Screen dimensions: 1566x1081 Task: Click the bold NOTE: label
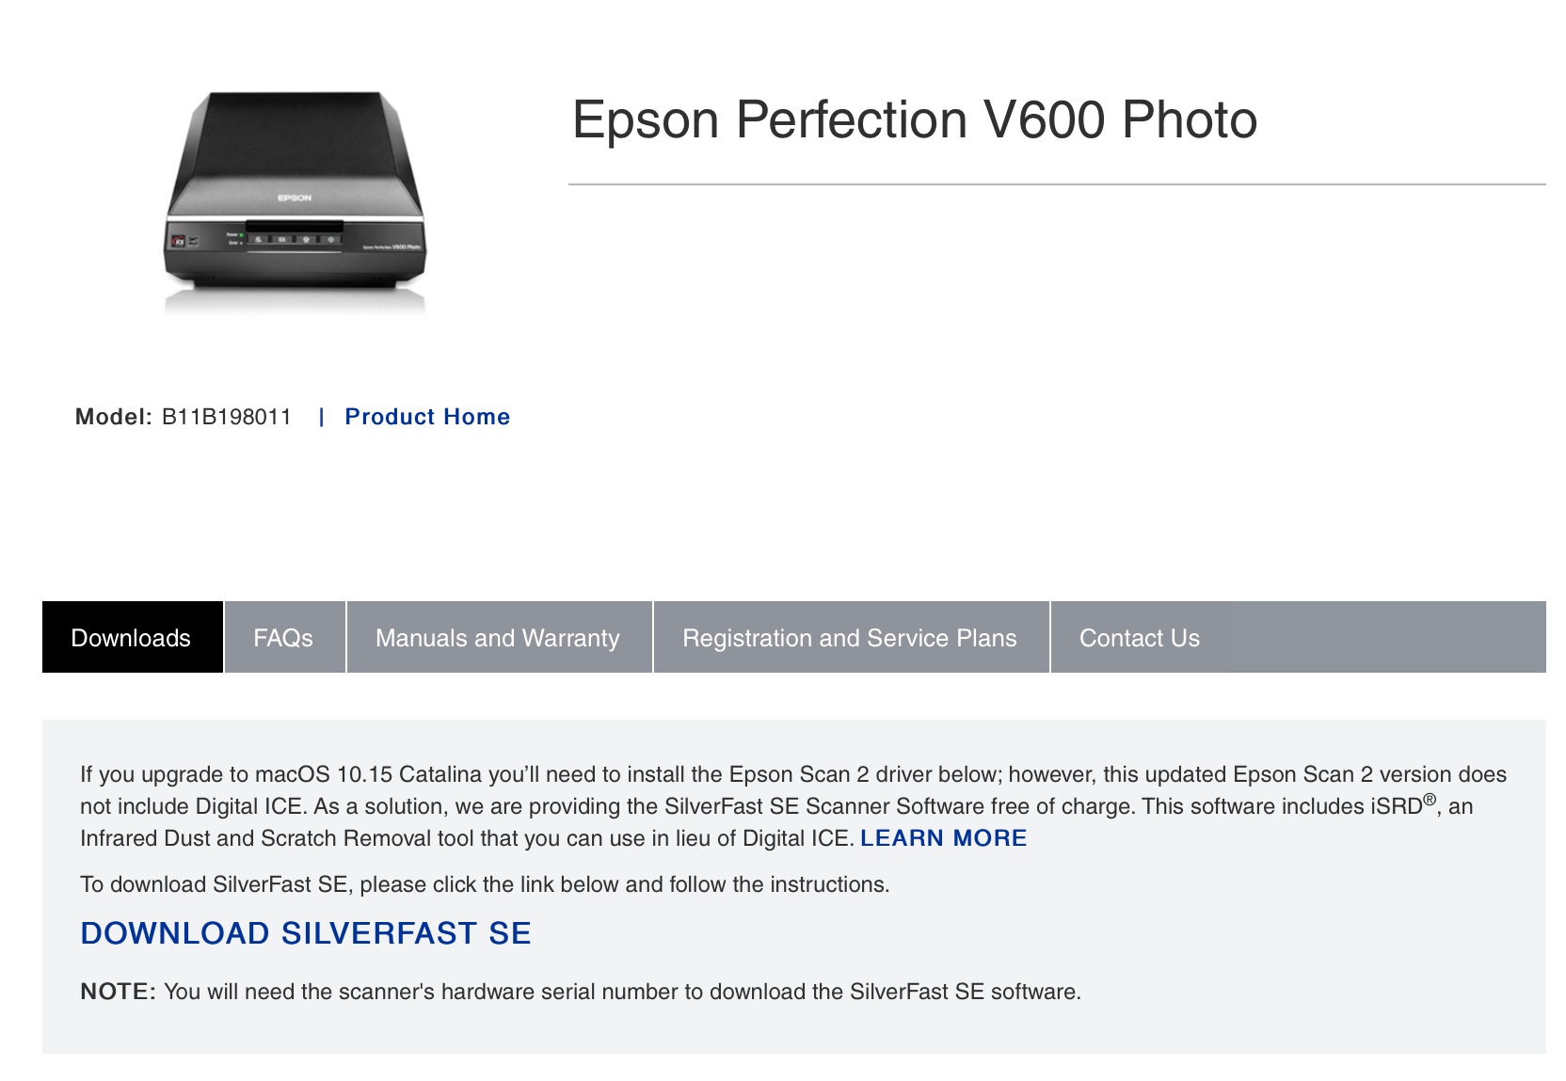point(118,992)
